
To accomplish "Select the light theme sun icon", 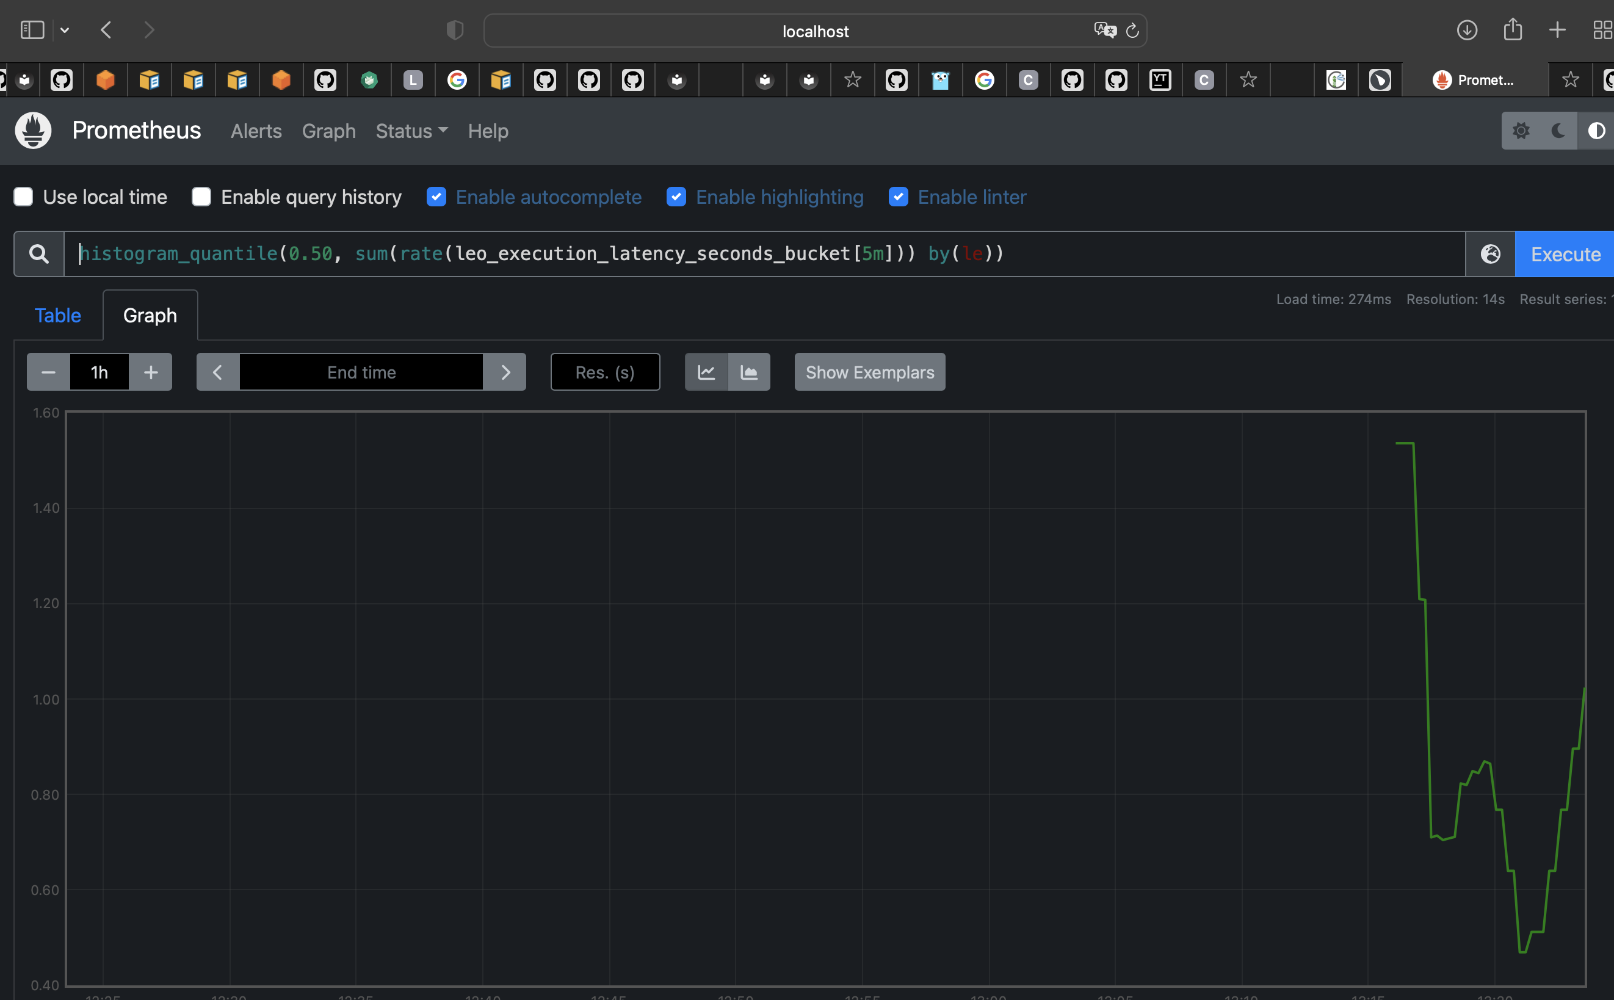I will [1521, 131].
